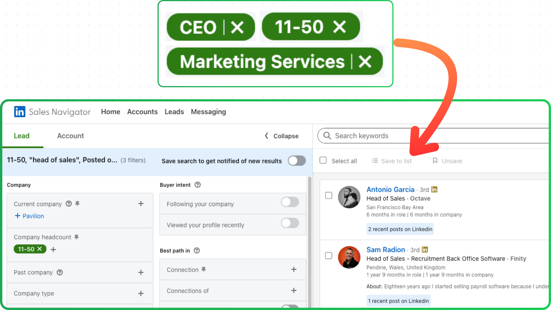Click the LinkedIn logo icon

pos(20,112)
